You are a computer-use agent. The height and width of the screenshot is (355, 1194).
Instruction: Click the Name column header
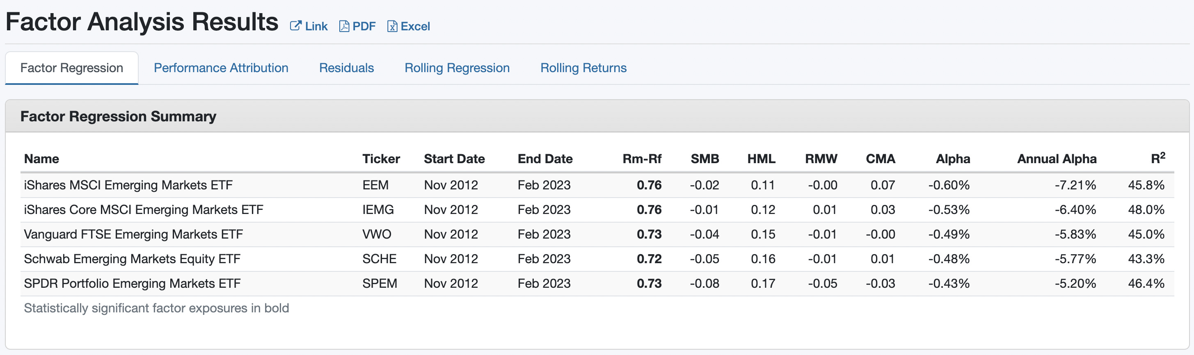(42, 159)
